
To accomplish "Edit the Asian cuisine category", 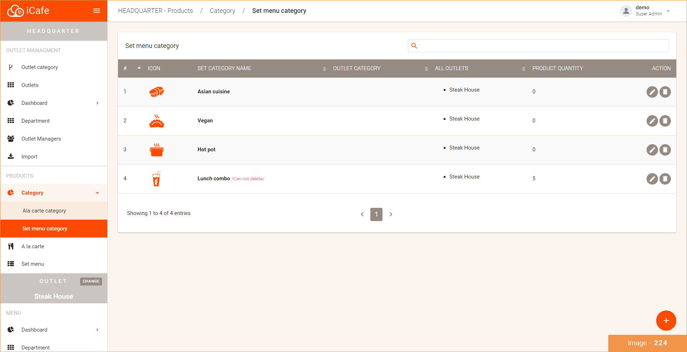I will [652, 92].
